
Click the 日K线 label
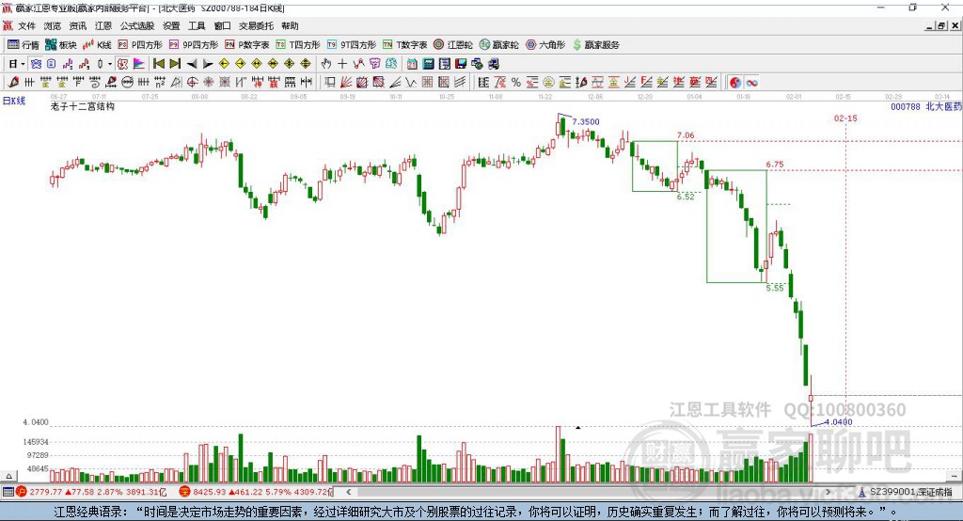pyautogui.click(x=14, y=101)
